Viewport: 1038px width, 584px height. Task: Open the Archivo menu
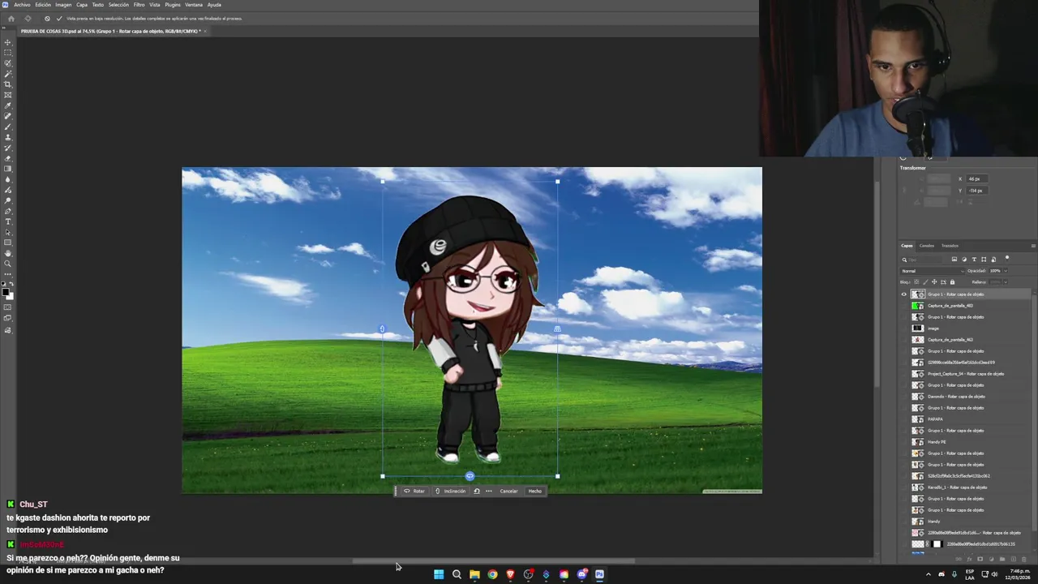(22, 5)
